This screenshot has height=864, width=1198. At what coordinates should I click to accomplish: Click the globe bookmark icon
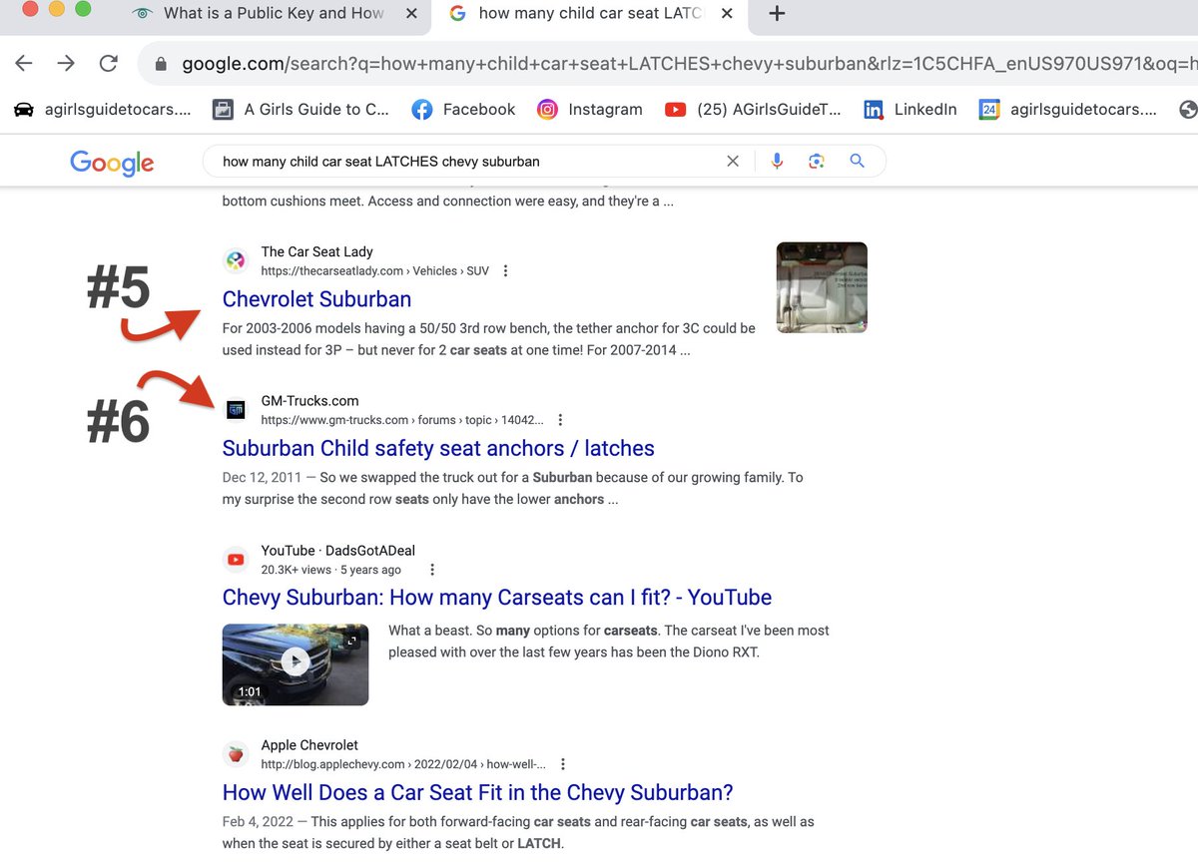pos(1187,110)
